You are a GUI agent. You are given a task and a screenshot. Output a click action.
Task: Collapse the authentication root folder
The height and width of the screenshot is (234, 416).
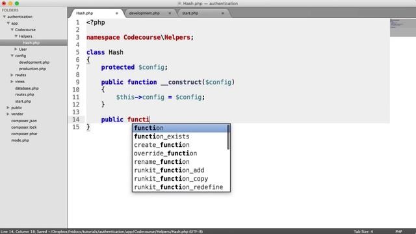coord(5,17)
